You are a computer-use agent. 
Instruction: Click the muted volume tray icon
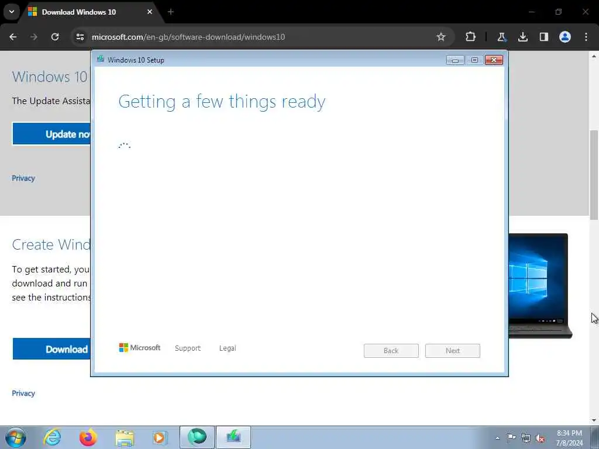540,438
